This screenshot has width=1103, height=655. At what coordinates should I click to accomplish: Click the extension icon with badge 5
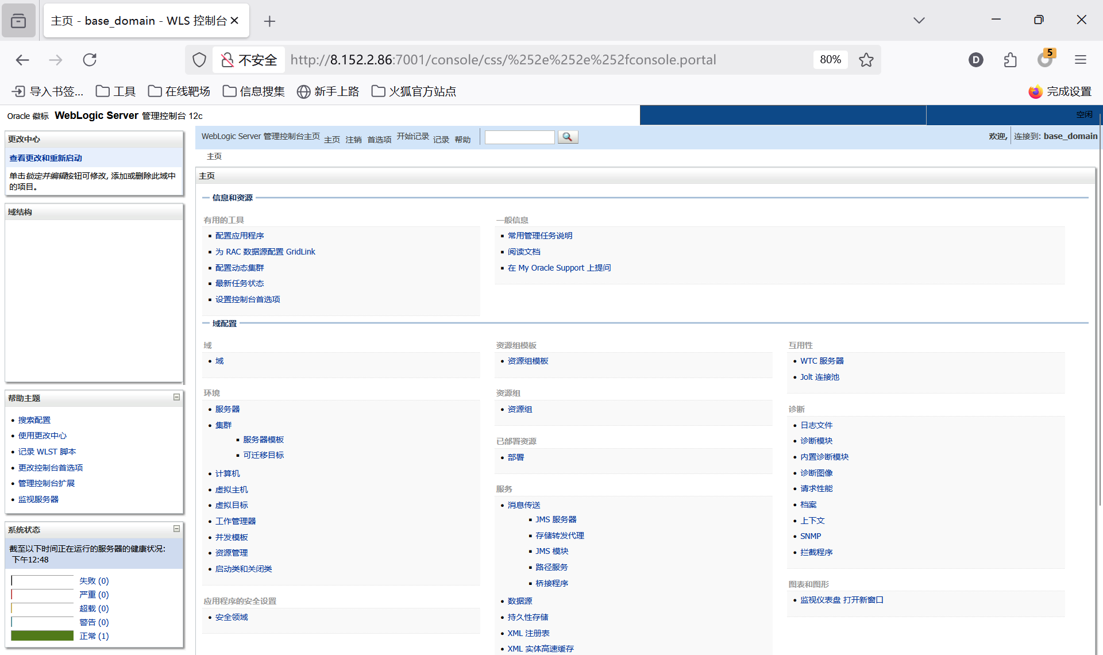[1046, 59]
